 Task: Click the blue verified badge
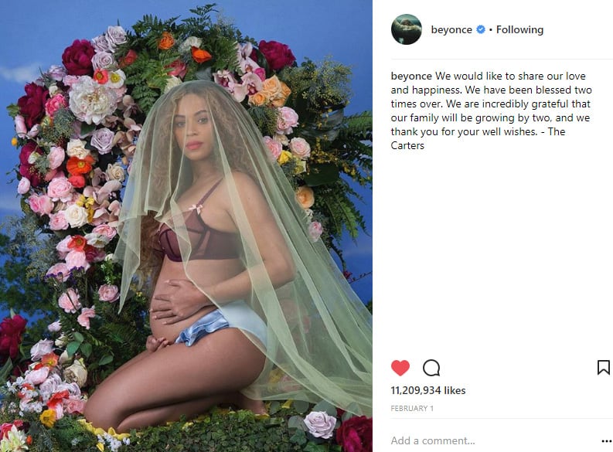[x=481, y=29]
